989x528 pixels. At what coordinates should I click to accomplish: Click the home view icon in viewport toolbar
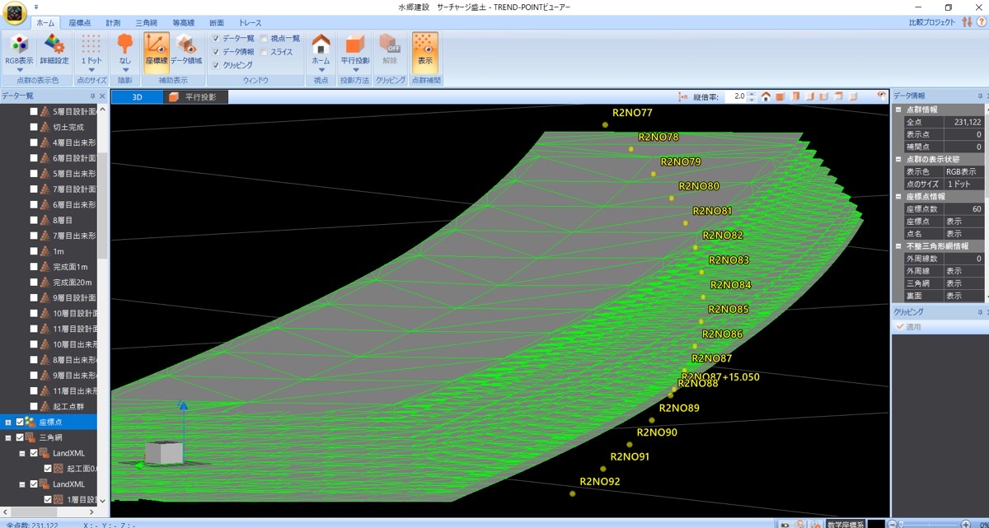(x=766, y=96)
